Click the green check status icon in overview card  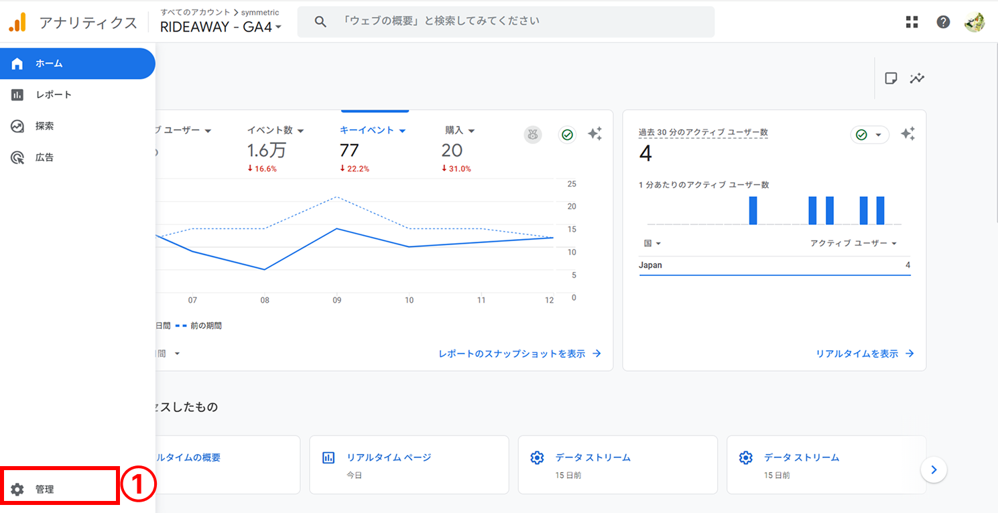[568, 135]
